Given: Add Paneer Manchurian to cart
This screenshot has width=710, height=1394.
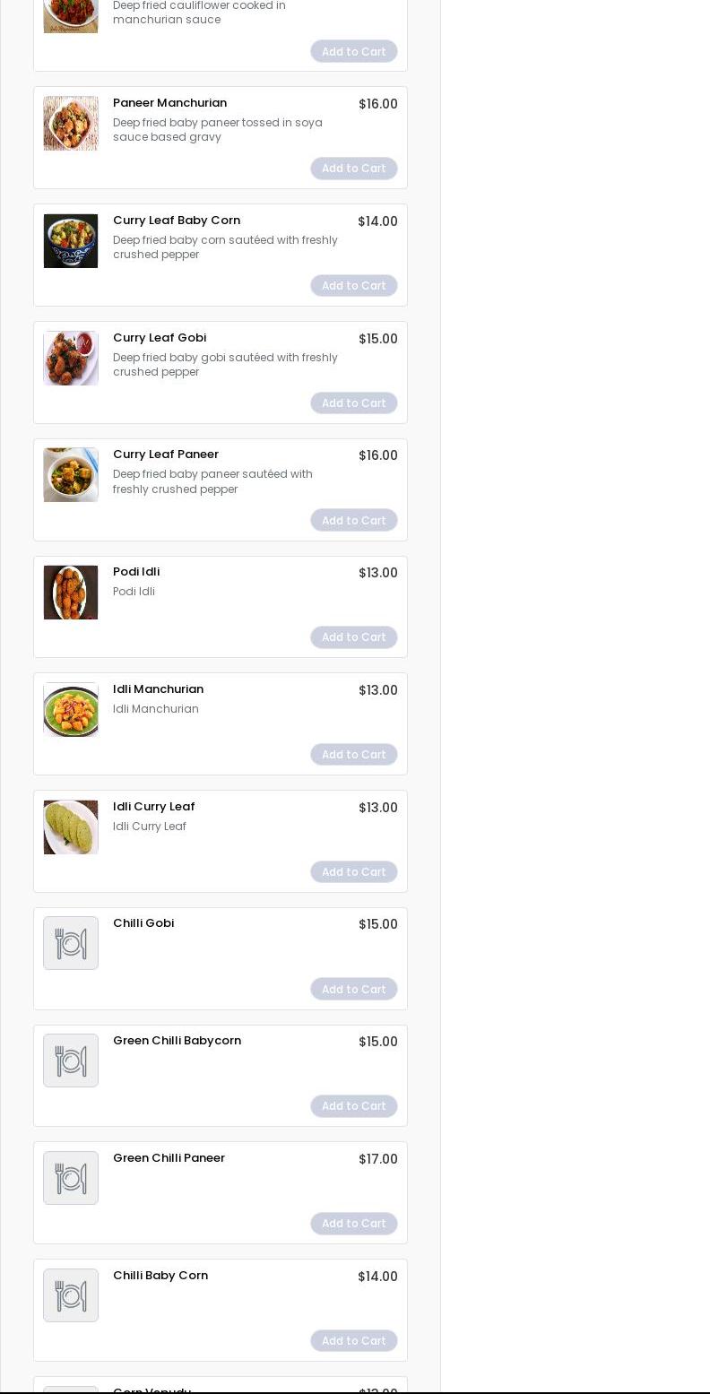Looking at the screenshot, I should click(x=354, y=169).
